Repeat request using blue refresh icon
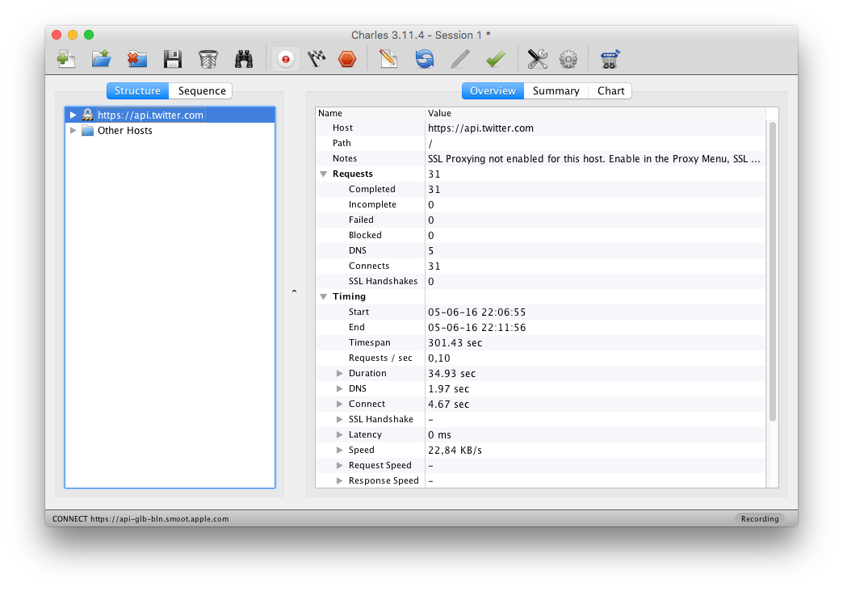Screen dimensions: 843x591 pyautogui.click(x=424, y=59)
